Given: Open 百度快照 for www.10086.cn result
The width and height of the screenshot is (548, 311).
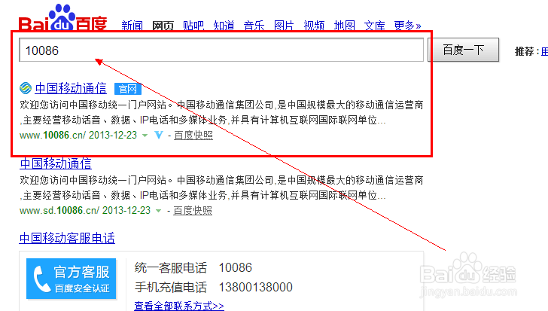Looking at the screenshot, I should [x=193, y=136].
